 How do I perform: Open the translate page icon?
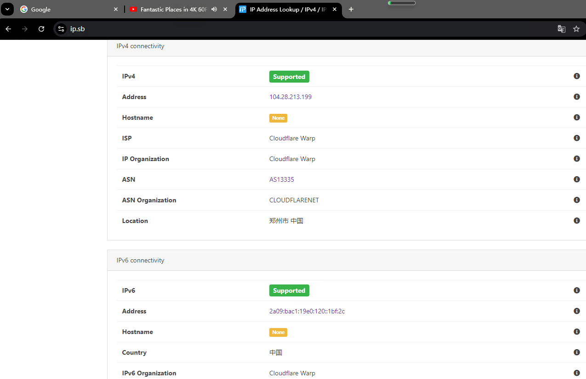click(562, 29)
